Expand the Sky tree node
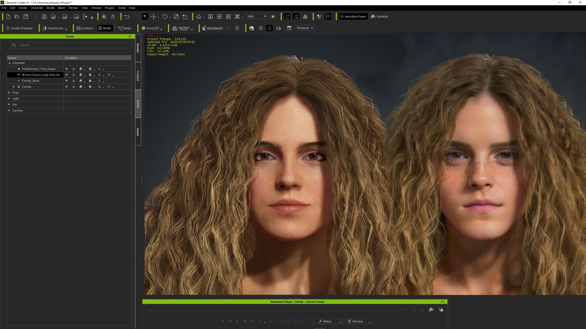 (9, 104)
